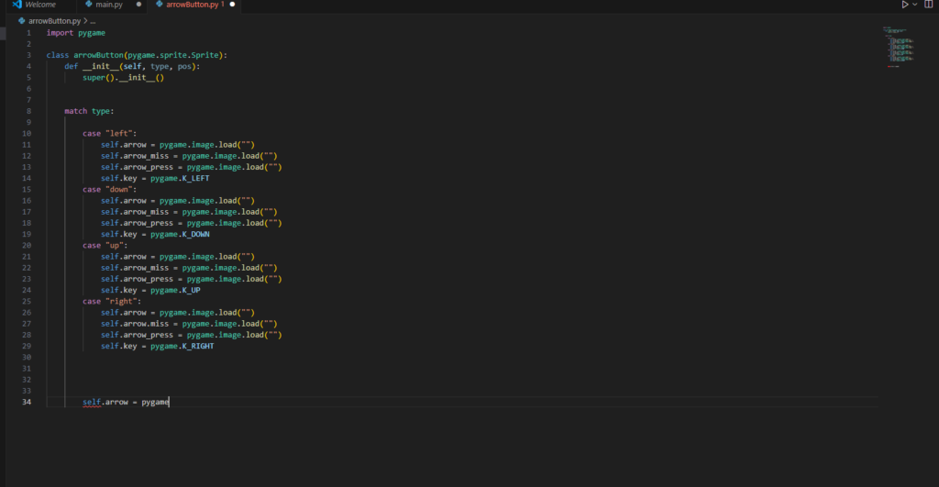
Task: Expand the breadcrumb ellipsis symbol list
Action: [x=93, y=19]
